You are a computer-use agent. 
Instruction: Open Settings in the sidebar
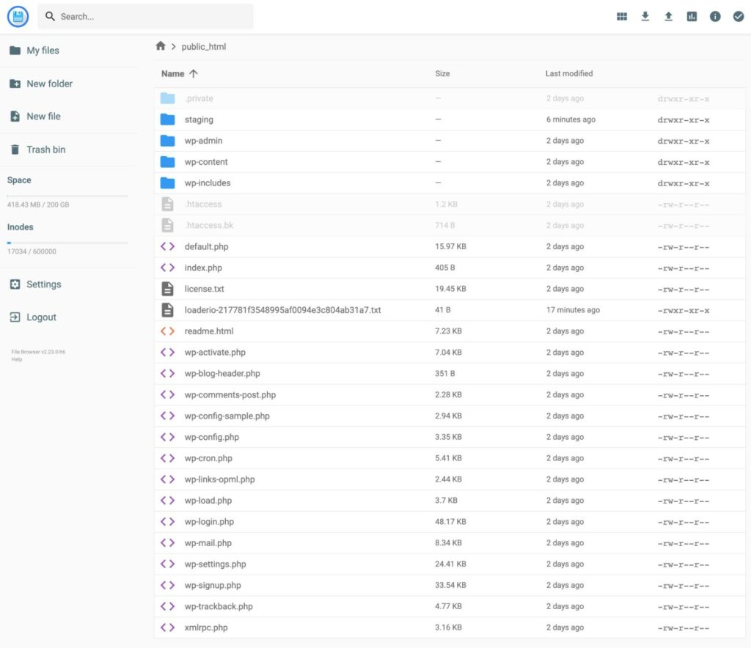click(x=43, y=284)
